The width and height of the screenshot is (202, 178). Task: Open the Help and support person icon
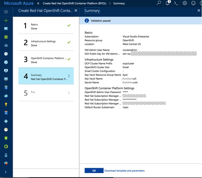(6, 155)
